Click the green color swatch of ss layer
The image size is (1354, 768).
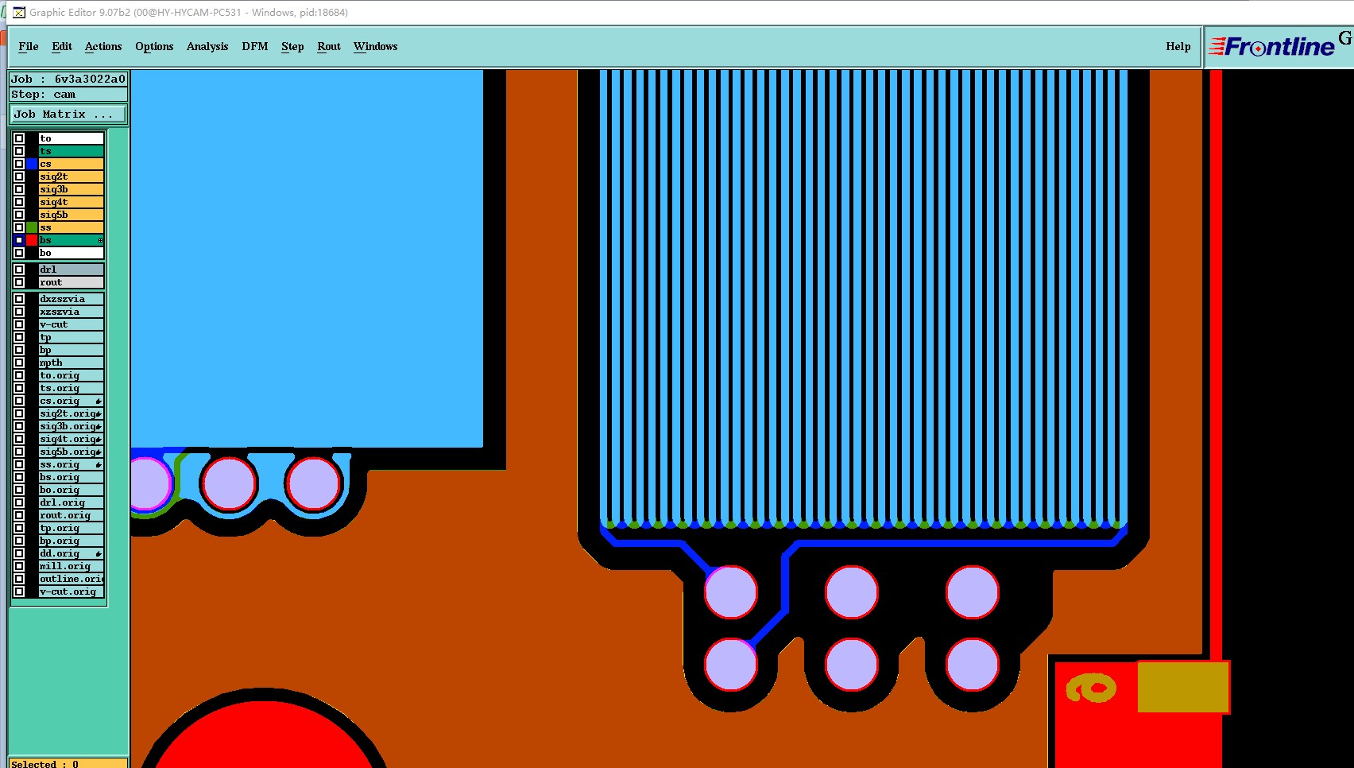[32, 227]
